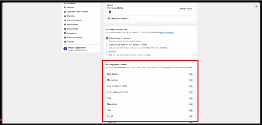
Task: Open Markets settings in sidebar
Action: tap(71, 8)
